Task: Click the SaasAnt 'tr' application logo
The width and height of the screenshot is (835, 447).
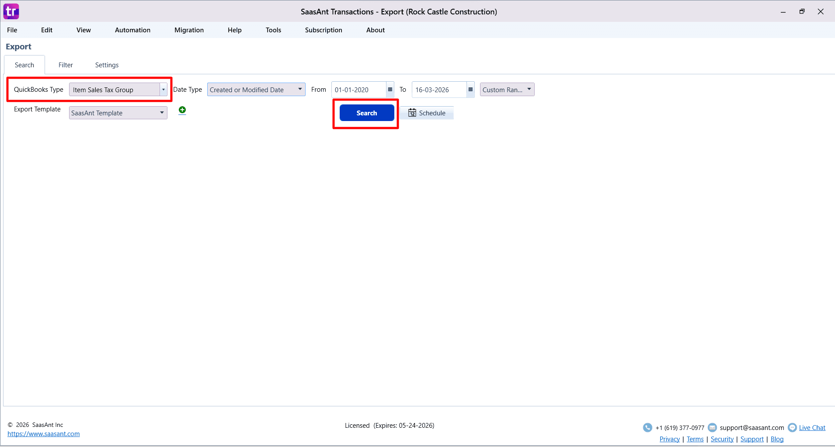Action: pyautogui.click(x=11, y=11)
